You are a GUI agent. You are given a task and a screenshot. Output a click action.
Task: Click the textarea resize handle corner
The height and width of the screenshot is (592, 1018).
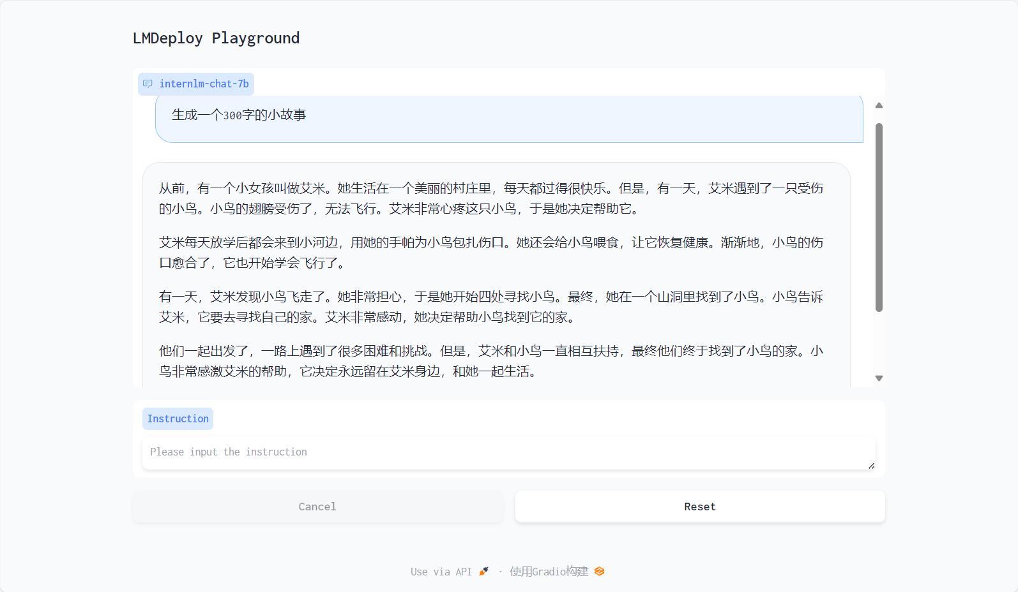pyautogui.click(x=871, y=466)
